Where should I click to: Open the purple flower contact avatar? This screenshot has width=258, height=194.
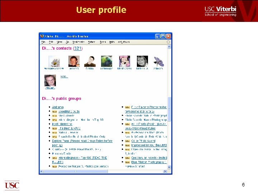pyautogui.click(x=158, y=61)
